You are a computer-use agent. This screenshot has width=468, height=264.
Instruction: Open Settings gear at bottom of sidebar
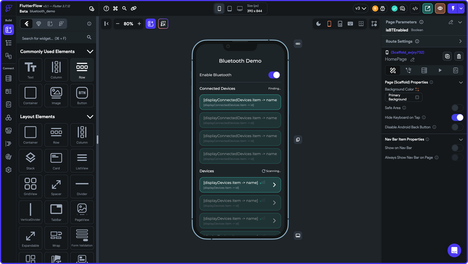[8, 170]
